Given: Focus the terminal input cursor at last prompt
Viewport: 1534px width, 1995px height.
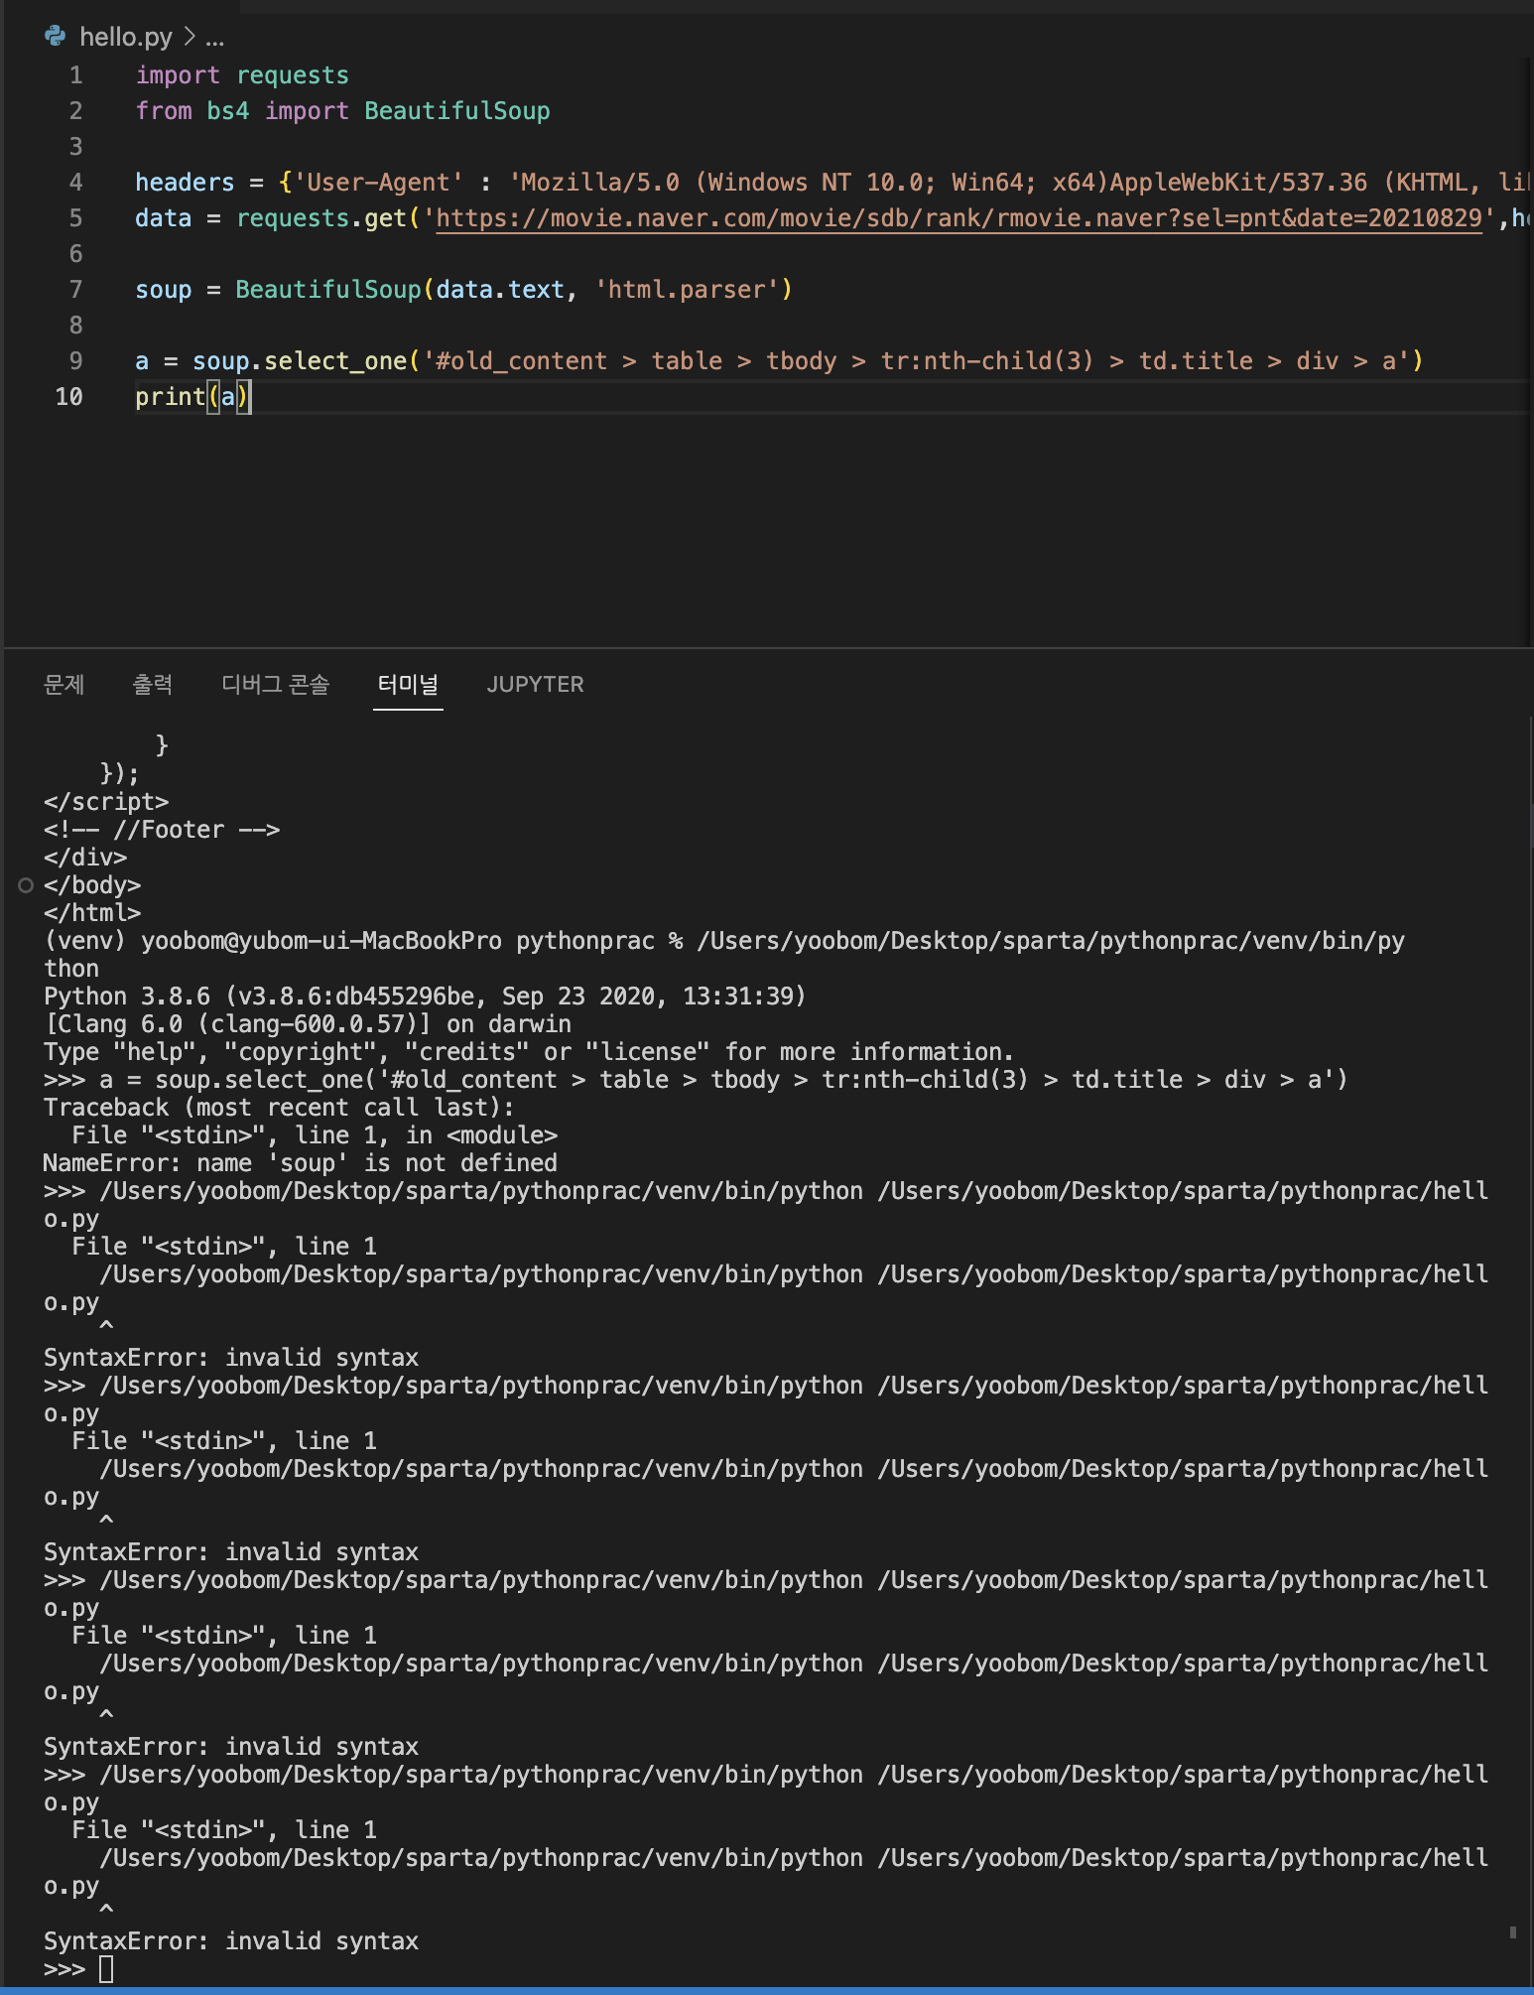Looking at the screenshot, I should 107,1969.
